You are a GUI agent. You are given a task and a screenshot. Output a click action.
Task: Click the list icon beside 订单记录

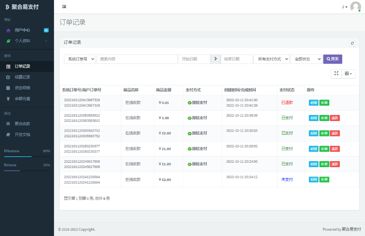[8, 67]
